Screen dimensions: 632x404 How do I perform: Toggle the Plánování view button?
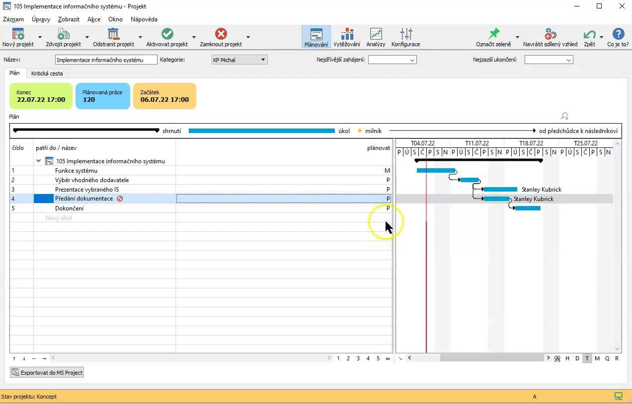coord(316,37)
